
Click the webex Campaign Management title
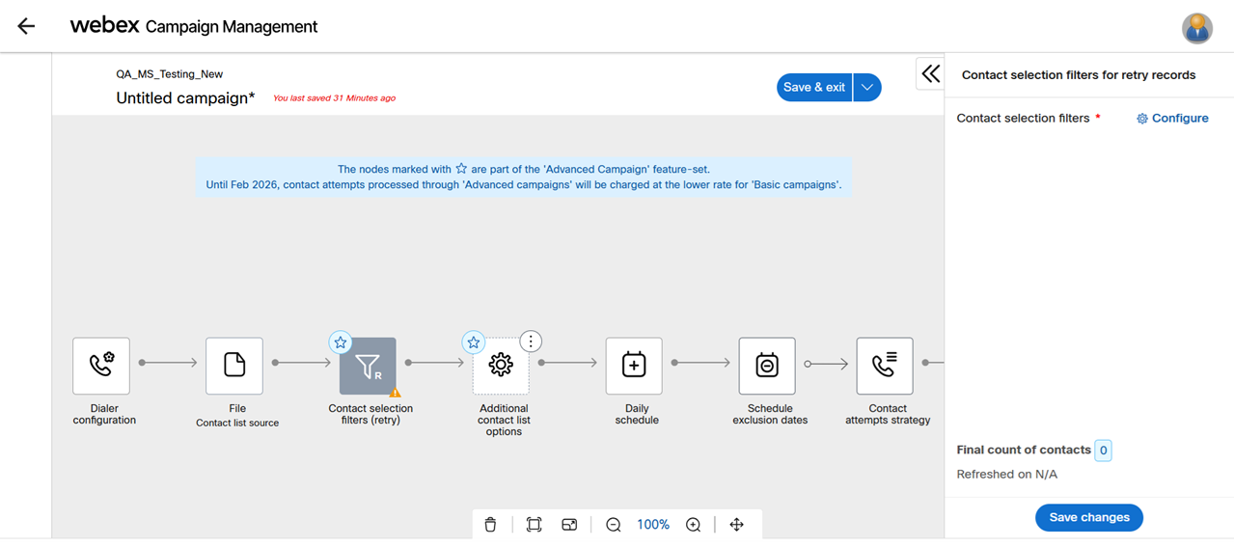[194, 26]
